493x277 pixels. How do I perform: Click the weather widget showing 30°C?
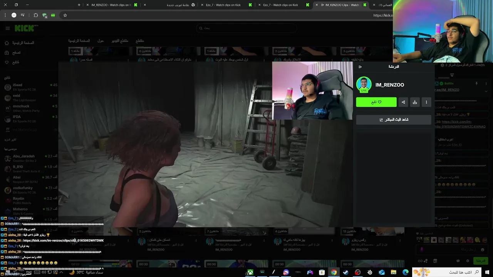pyautogui.click(x=86, y=272)
